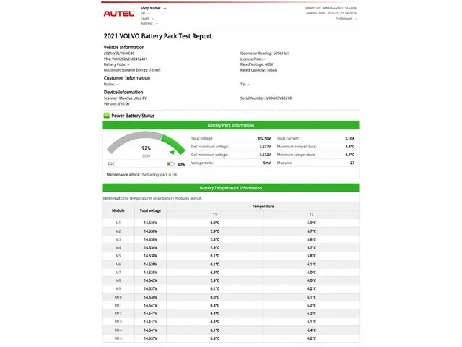Select the Battery Temperature Information header bar
The height and width of the screenshot is (347, 462).
[230, 188]
